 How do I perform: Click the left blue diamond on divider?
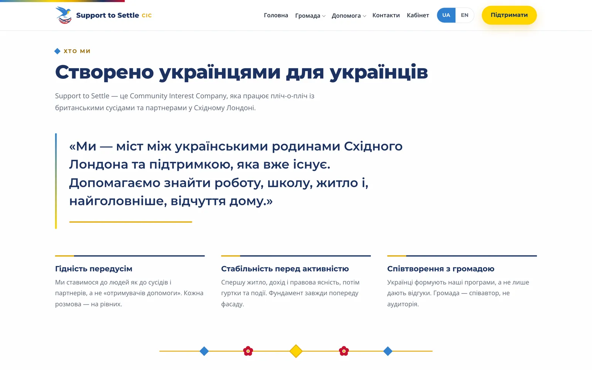204,351
